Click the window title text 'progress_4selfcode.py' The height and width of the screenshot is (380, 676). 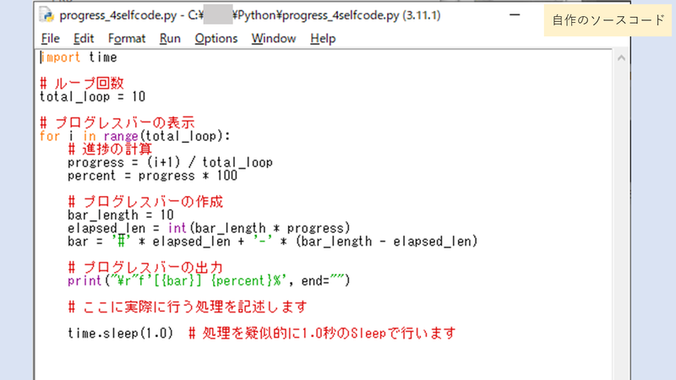118,15
